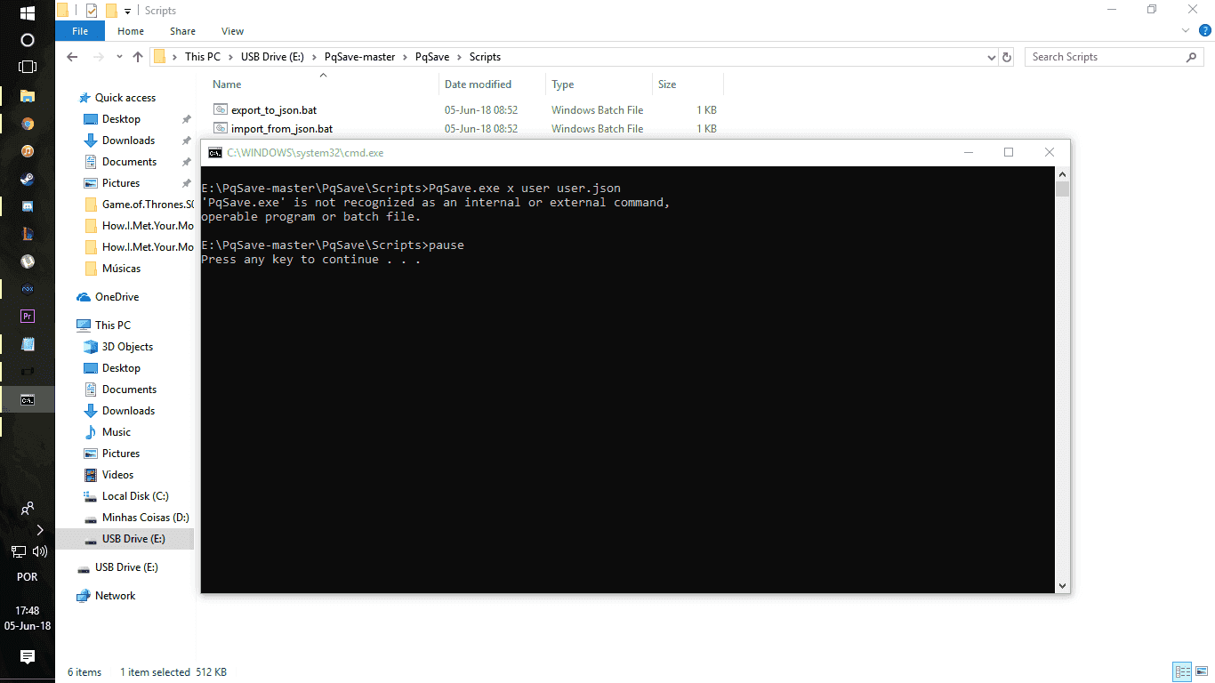
Task: Open the volume tray icon
Action: click(39, 551)
